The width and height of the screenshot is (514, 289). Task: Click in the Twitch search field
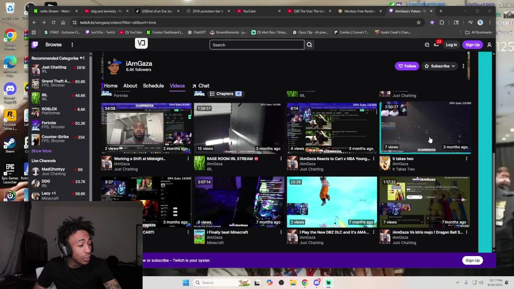(257, 45)
